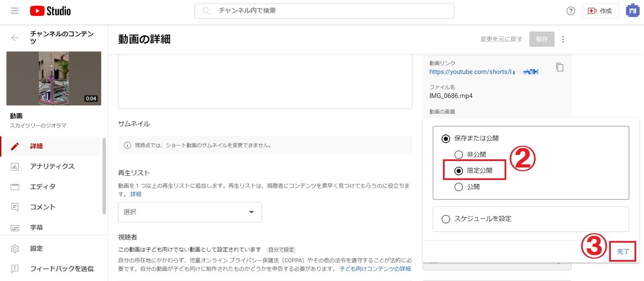Click the 自分で設定 label badge

click(281, 250)
